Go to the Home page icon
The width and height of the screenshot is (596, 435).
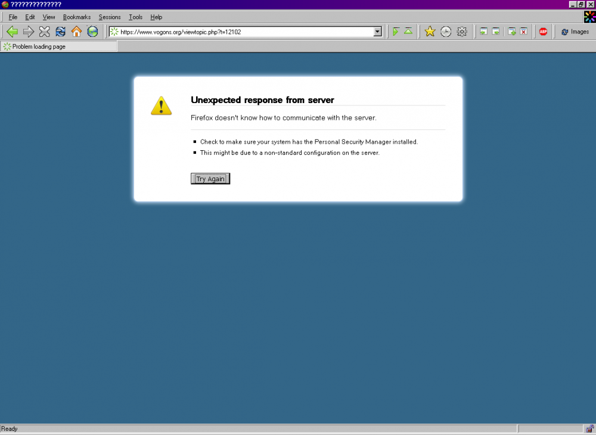pos(76,32)
